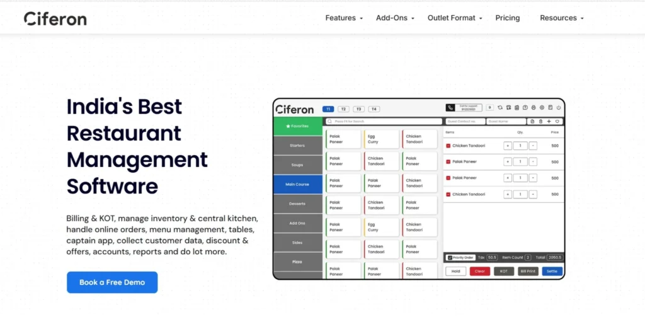Click the Billing & KOT description paragraph

pyautogui.click(x=162, y=234)
